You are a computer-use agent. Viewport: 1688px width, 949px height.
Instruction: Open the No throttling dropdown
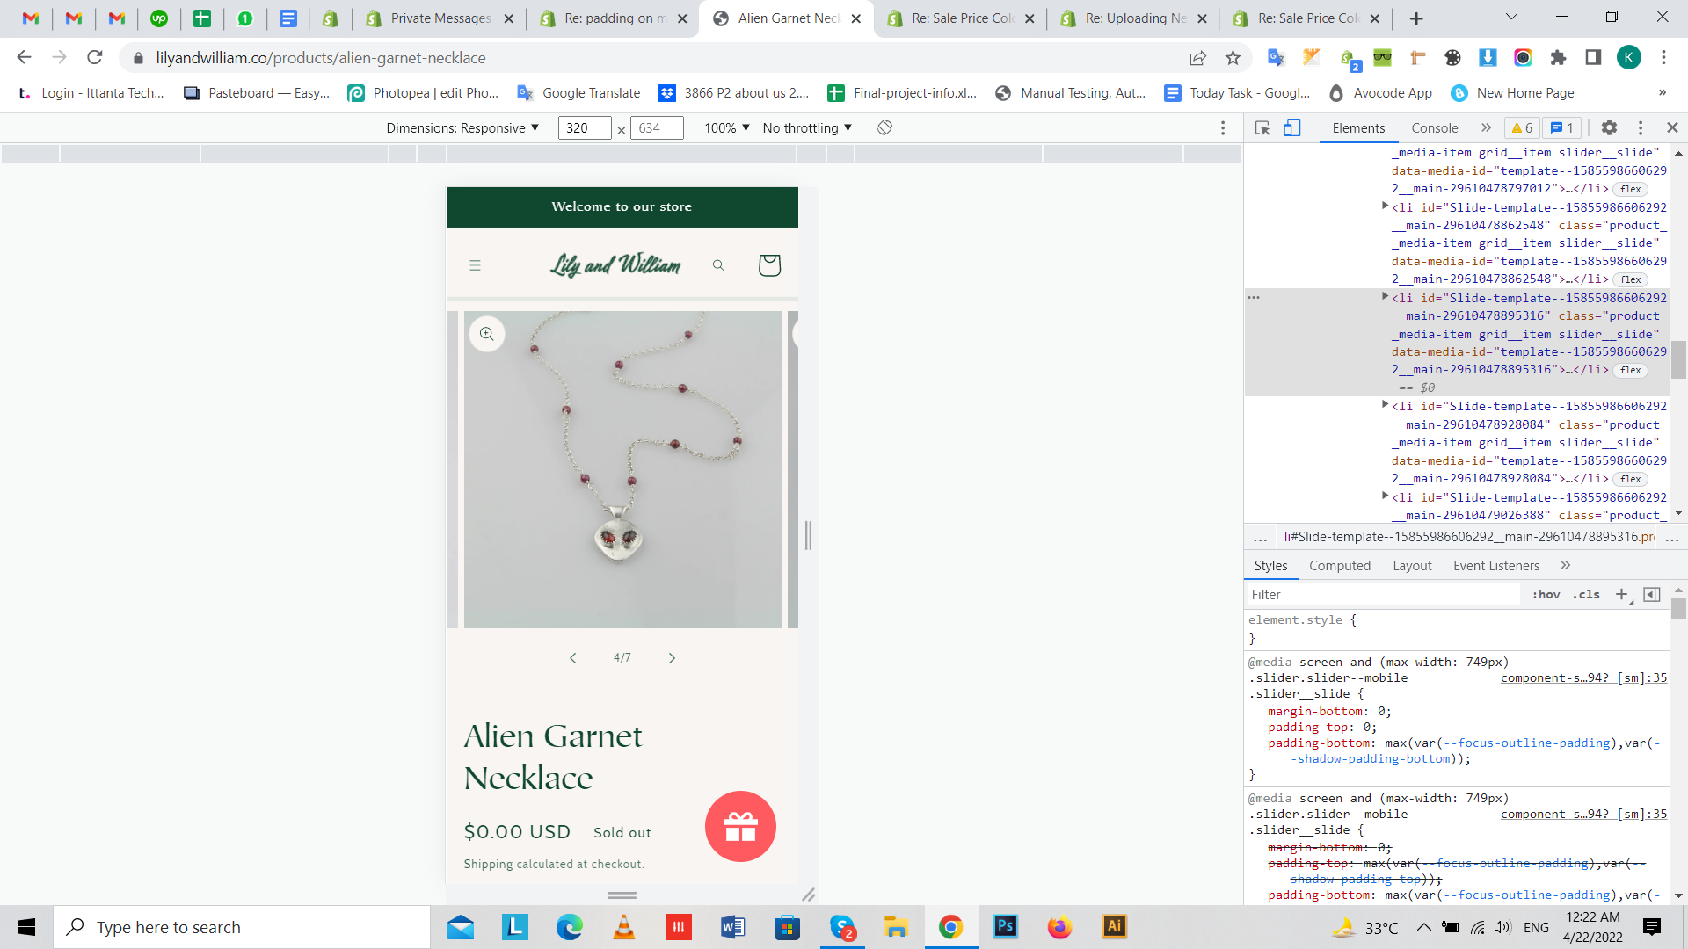807,128
